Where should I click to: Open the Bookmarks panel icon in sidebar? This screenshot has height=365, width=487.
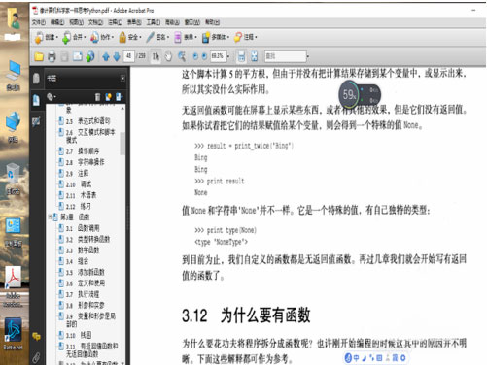[x=36, y=100]
